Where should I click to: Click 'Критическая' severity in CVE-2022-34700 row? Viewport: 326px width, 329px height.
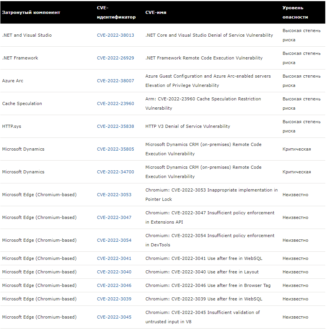pyautogui.click(x=297, y=172)
